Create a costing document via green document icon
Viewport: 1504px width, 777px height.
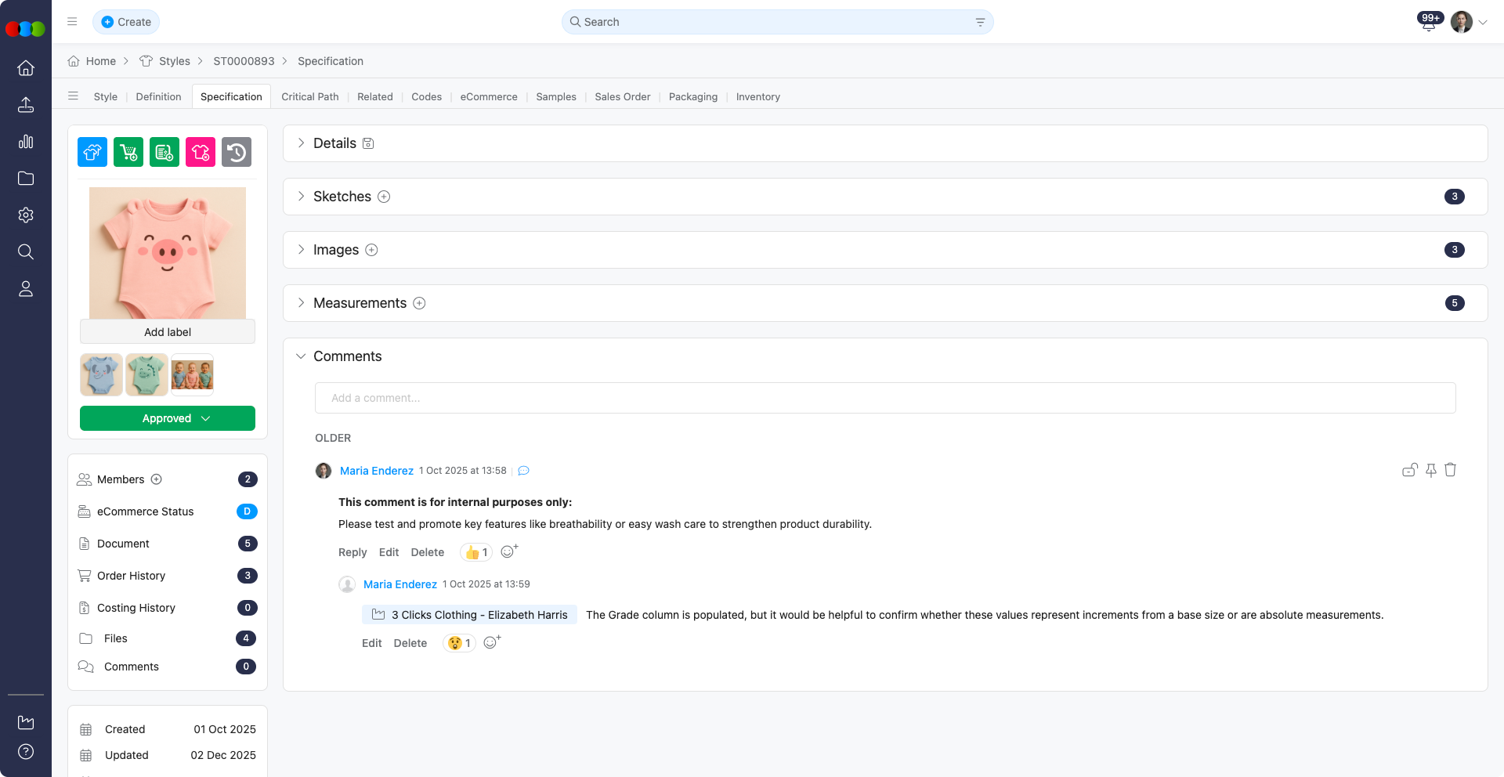(164, 152)
